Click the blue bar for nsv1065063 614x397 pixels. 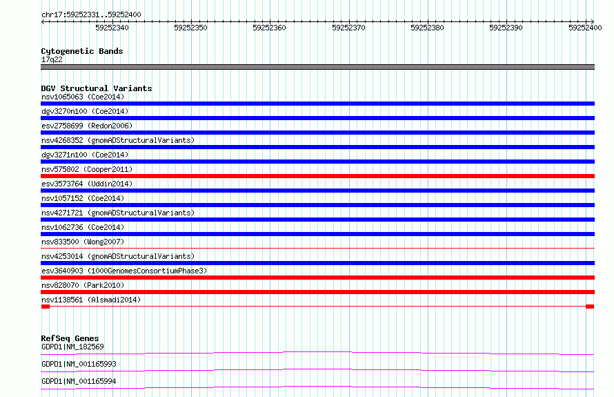pyautogui.click(x=317, y=104)
